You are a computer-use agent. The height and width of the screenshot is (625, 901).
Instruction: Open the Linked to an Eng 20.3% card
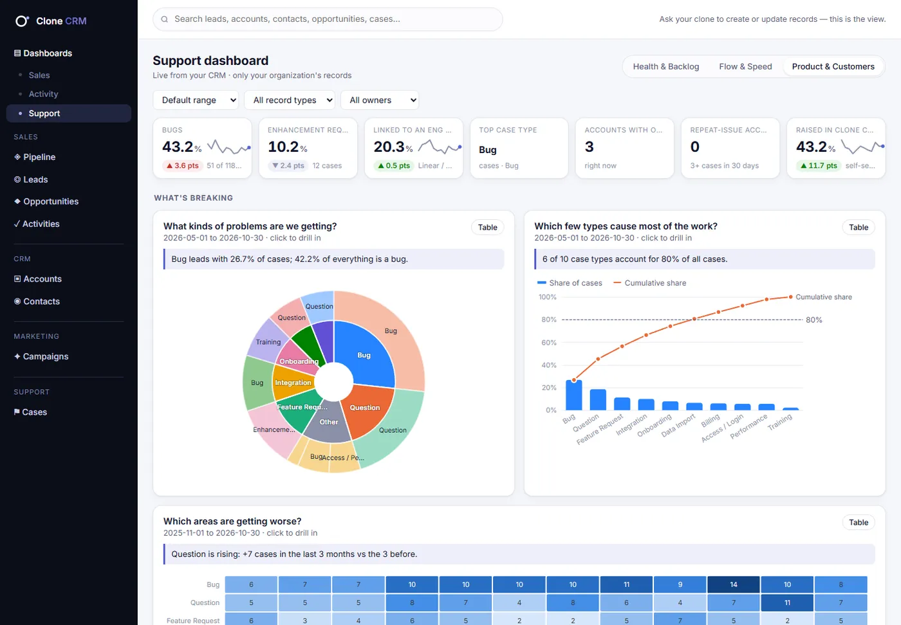pyautogui.click(x=413, y=148)
